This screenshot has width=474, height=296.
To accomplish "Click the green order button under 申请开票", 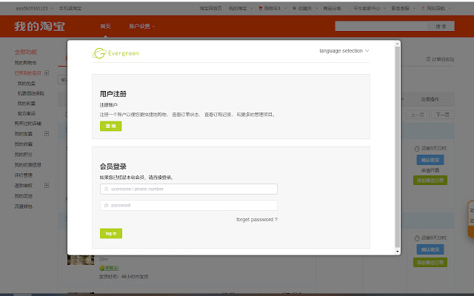I will 430,181.
